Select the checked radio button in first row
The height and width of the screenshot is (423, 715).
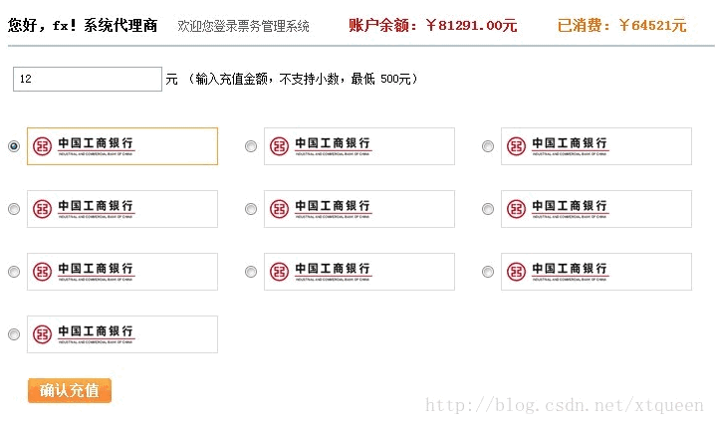point(13,146)
